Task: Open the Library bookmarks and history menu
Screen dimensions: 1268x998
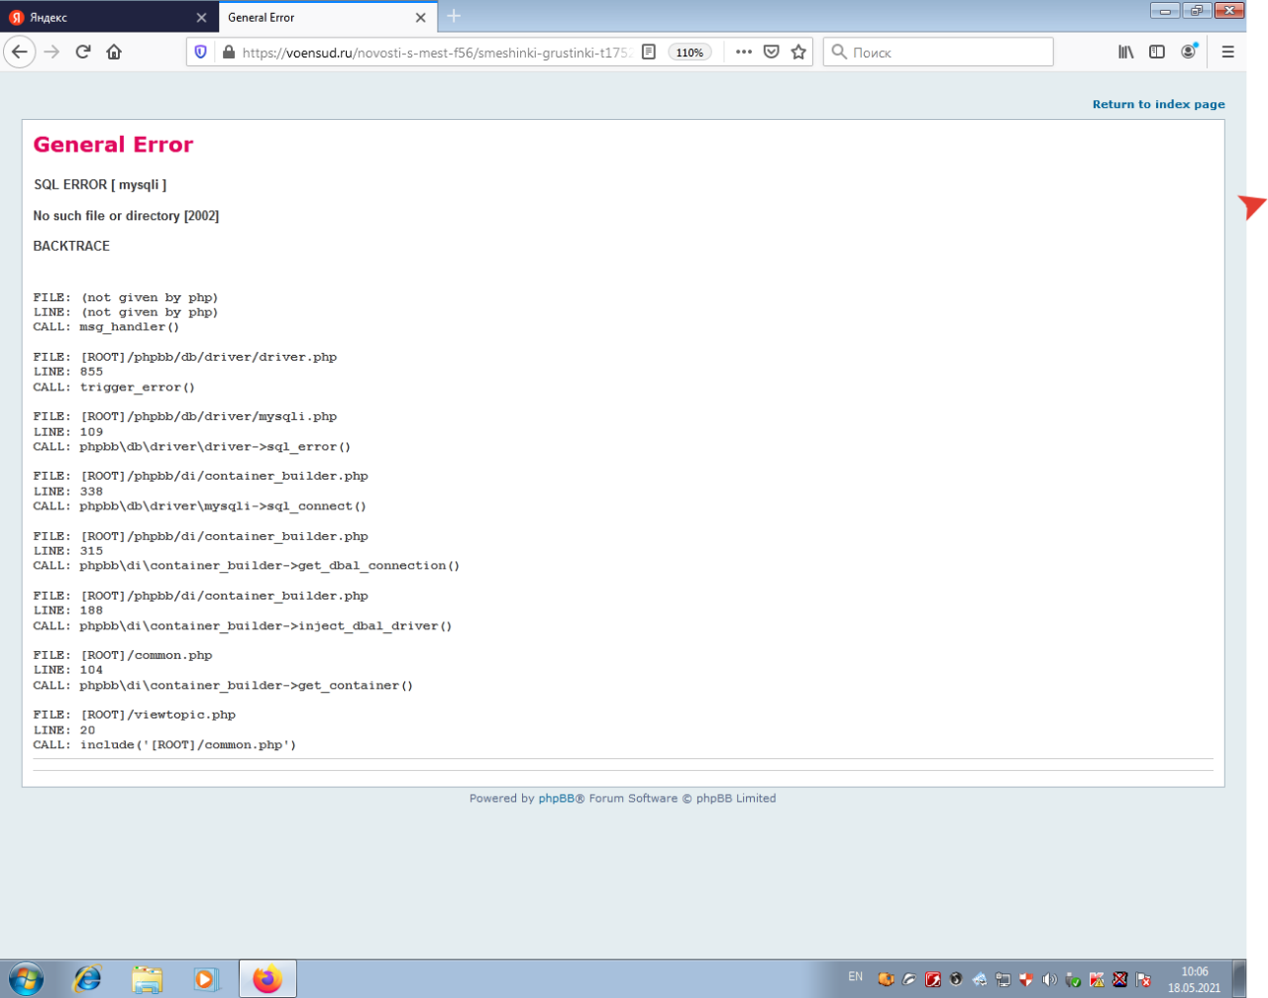Action: (x=1125, y=52)
